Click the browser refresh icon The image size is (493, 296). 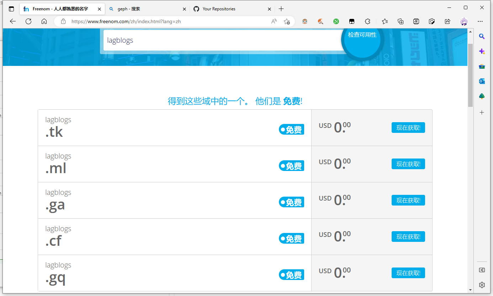coord(28,21)
